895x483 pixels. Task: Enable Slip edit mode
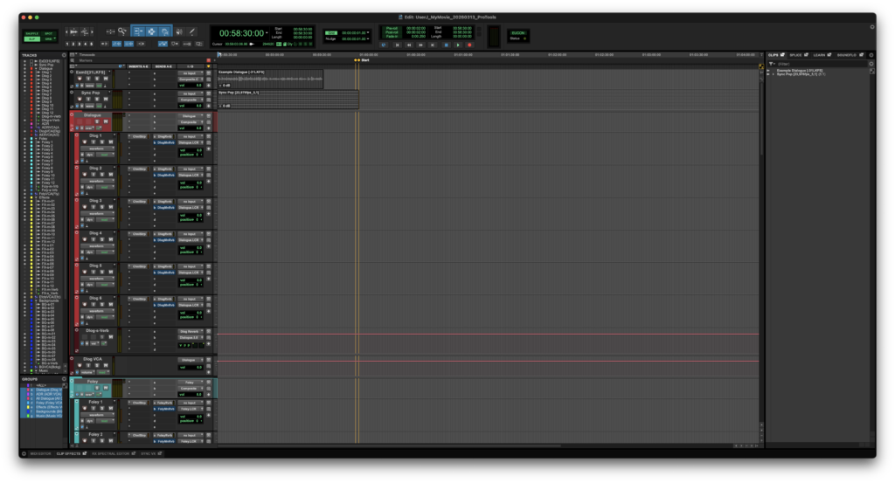click(31, 39)
